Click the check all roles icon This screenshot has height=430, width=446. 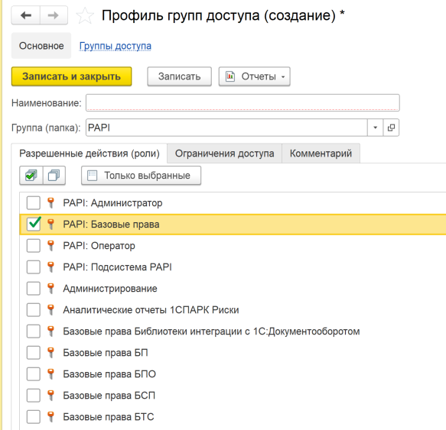pos(31,176)
